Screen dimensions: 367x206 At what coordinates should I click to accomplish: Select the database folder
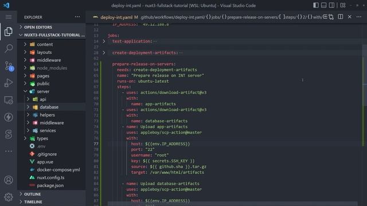point(52,107)
